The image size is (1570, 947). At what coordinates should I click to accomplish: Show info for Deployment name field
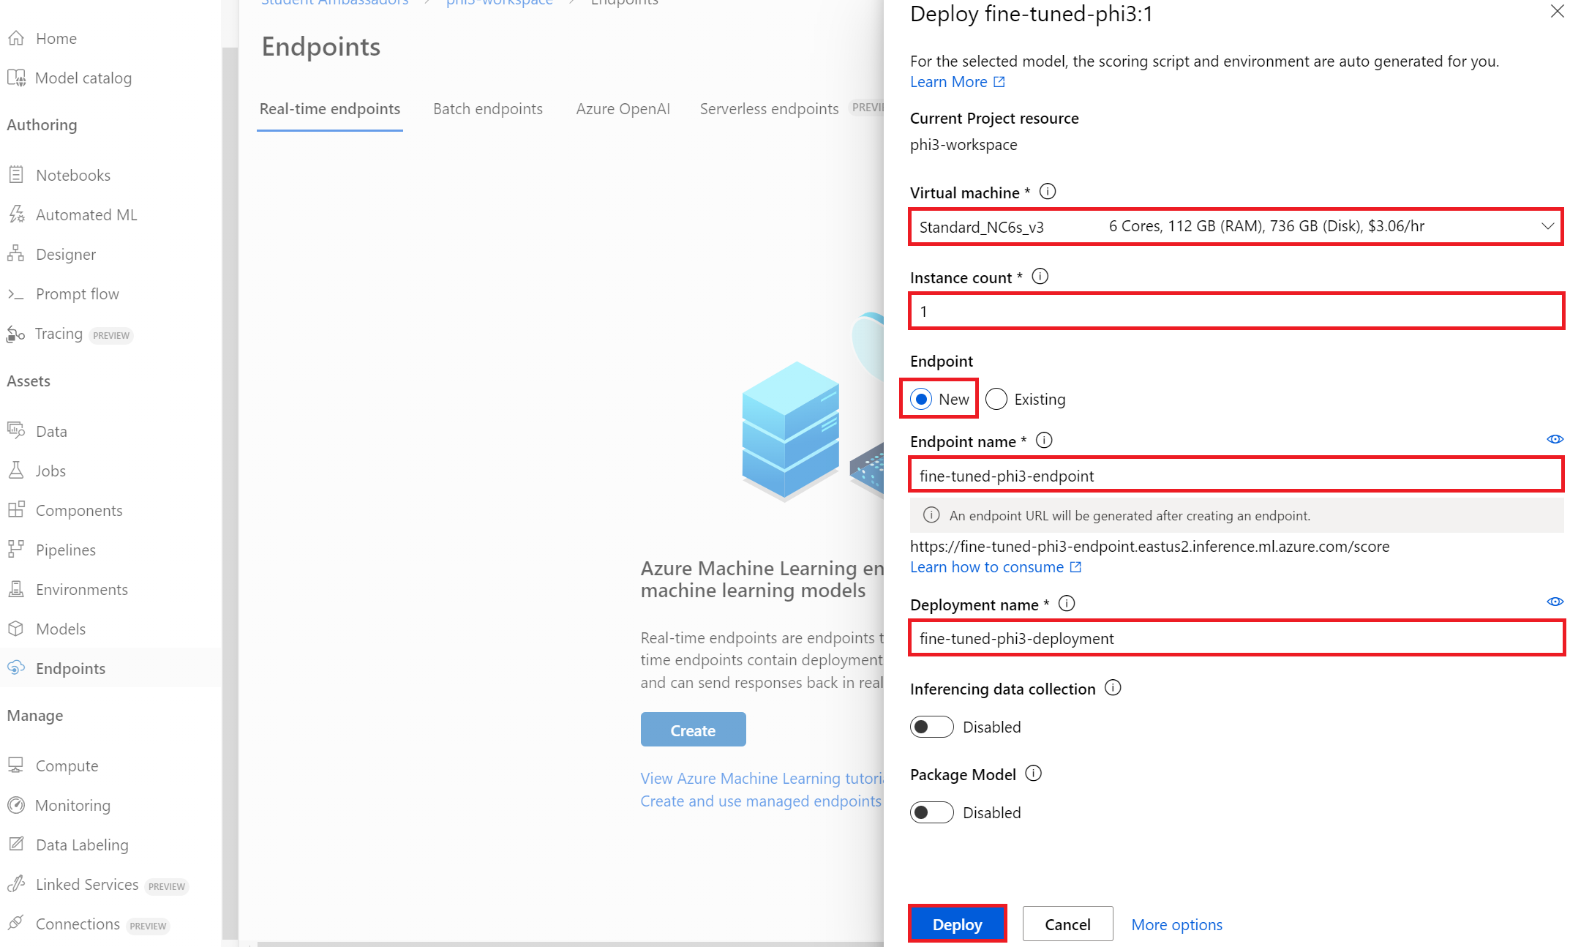[x=1067, y=604]
